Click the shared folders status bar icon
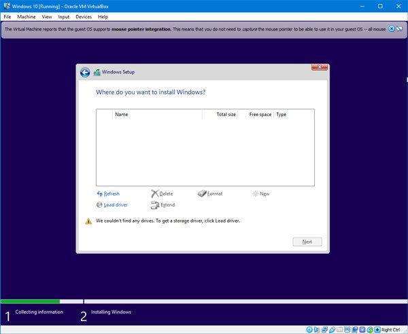Screen dimensions: 408x334 (339, 329)
